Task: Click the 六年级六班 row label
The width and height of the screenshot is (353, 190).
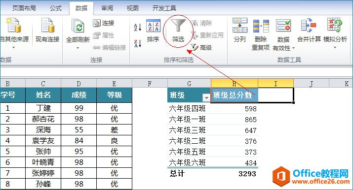Action: [x=187, y=162]
